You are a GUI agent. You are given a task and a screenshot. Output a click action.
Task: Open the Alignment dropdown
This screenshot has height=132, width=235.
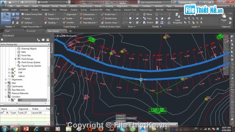[70, 14]
